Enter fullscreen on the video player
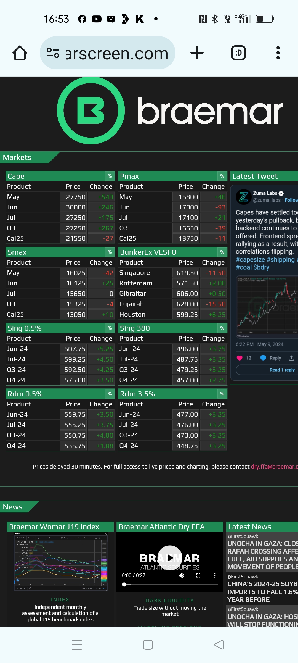 click(x=198, y=575)
